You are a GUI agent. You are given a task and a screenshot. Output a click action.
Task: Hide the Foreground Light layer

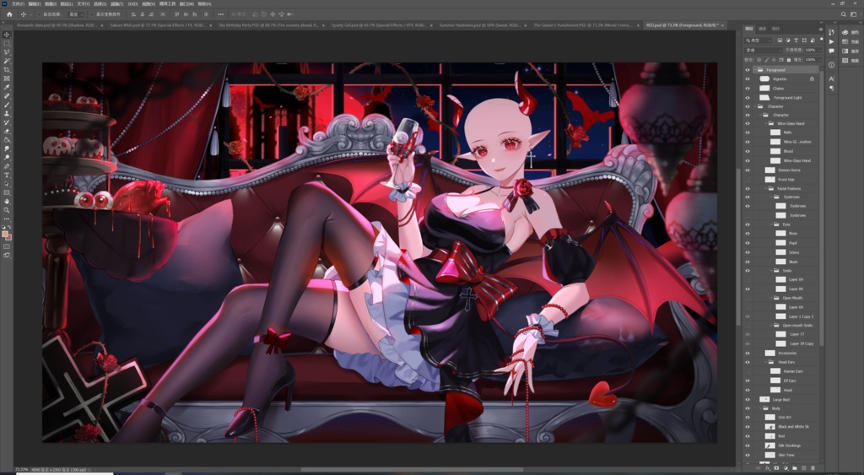[748, 98]
